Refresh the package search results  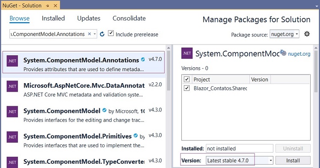pos(102,34)
